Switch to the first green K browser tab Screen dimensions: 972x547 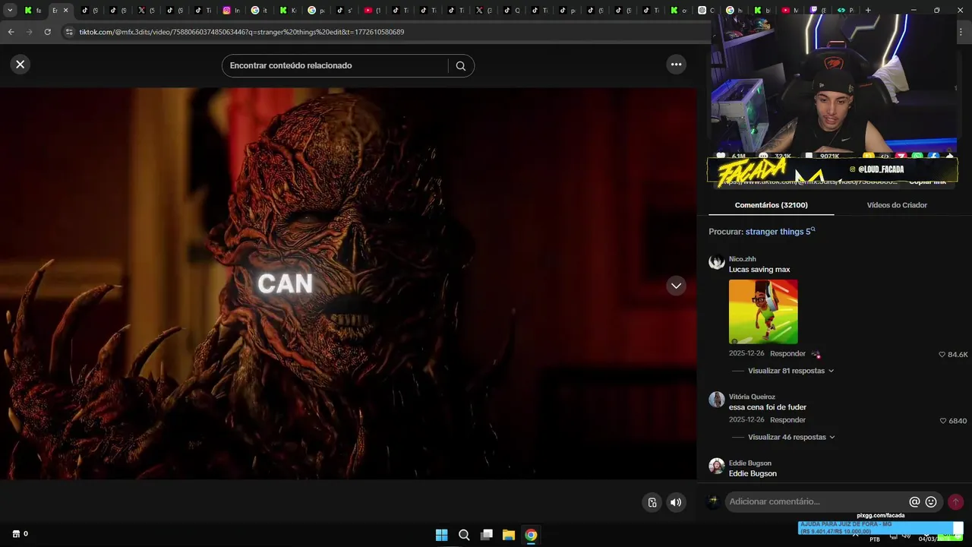pyautogui.click(x=33, y=11)
